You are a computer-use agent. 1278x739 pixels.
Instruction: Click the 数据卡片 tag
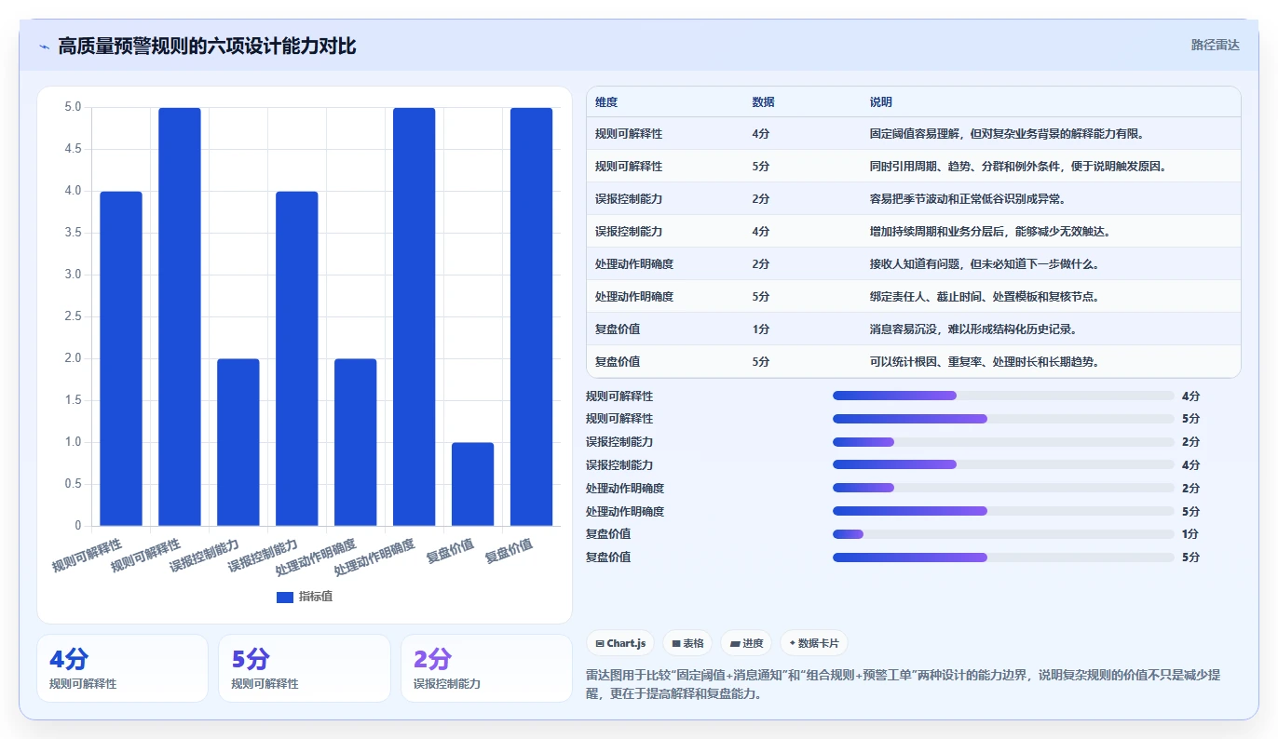click(814, 643)
